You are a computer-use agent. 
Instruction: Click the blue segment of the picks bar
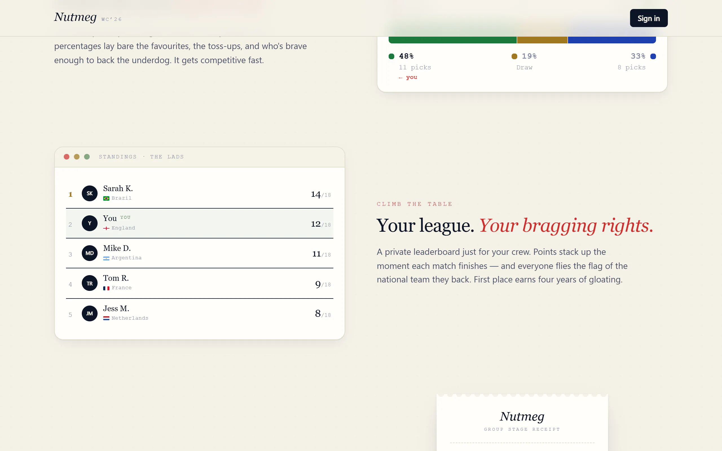[612, 40]
